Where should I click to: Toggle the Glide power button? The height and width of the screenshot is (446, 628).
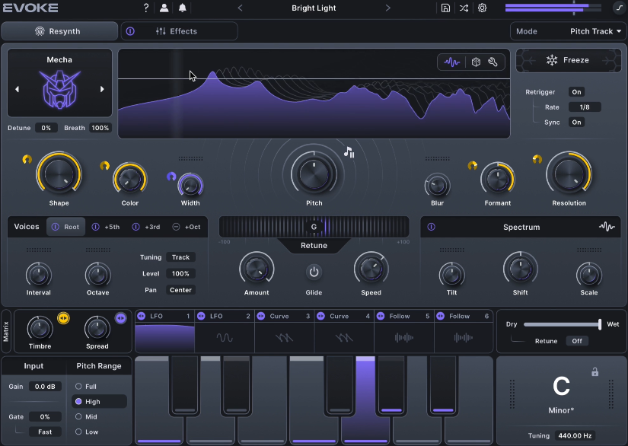pos(314,272)
